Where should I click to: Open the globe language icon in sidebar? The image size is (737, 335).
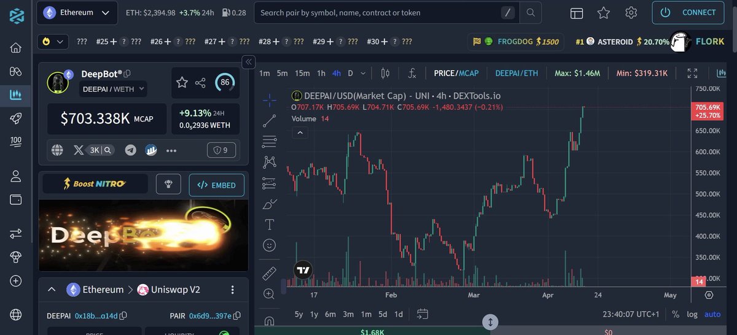16,315
